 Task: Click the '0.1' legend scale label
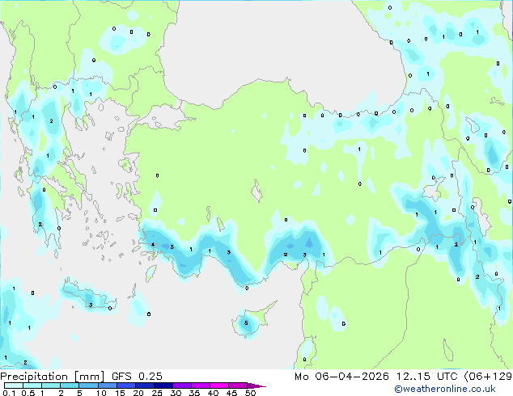click(9, 393)
